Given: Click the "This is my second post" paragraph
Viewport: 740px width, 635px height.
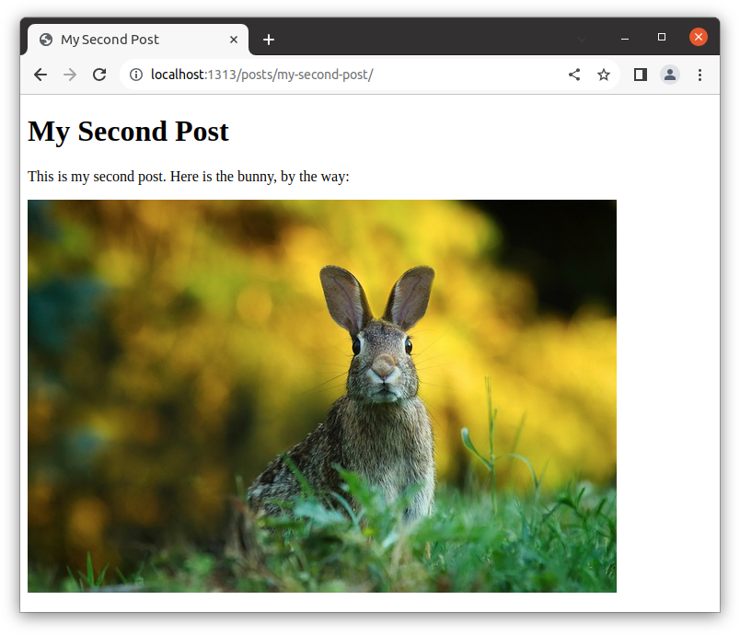Looking at the screenshot, I should pyautogui.click(x=189, y=176).
